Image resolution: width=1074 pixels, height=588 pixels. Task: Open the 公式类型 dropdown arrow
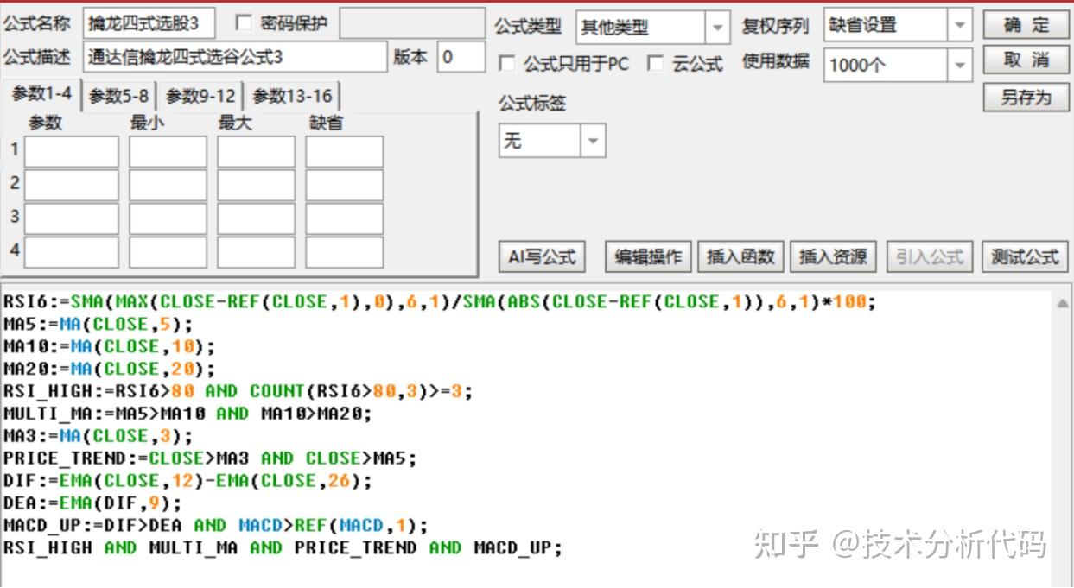(x=717, y=28)
